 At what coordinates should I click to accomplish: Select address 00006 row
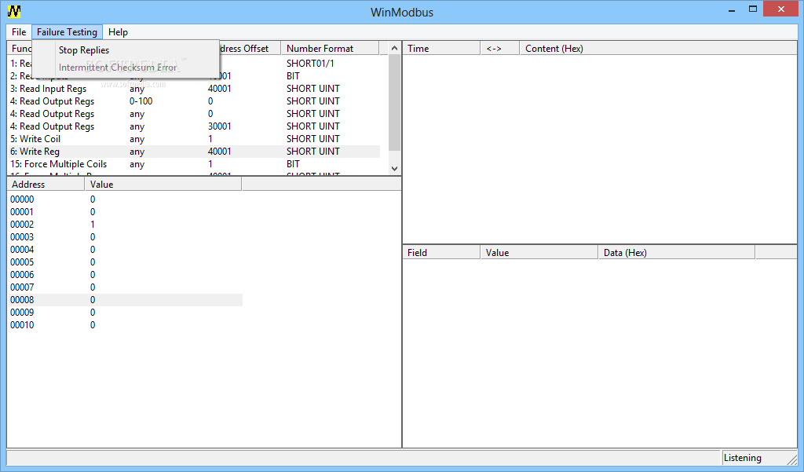[125, 274]
